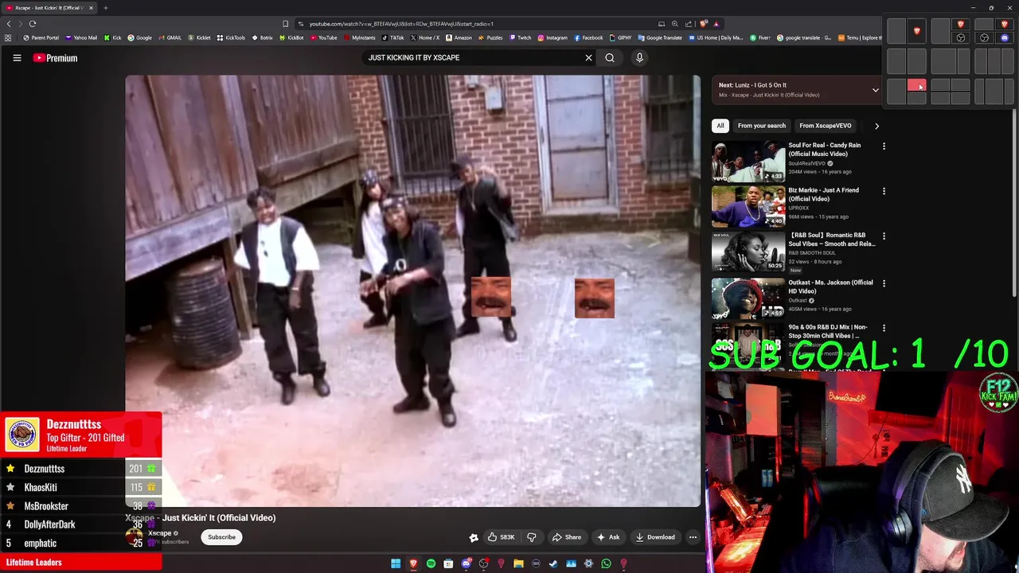The width and height of the screenshot is (1019, 573).
Task: Open the Google Translate bookmark
Action: (x=660, y=37)
